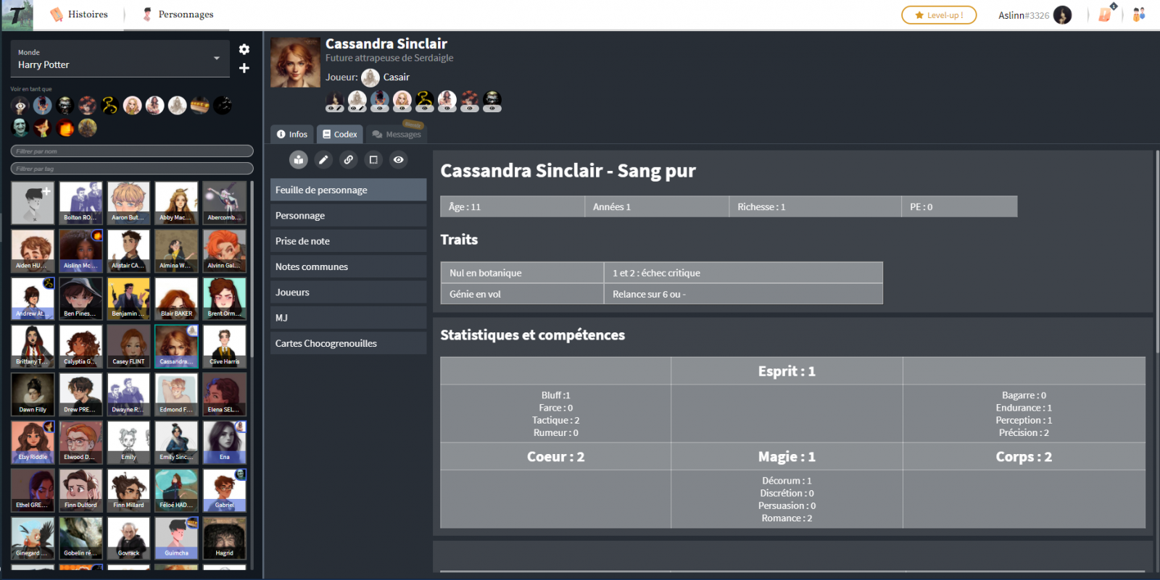Image resolution: width=1160 pixels, height=580 pixels.
Task: Click the chain link icon in Codex toolbar
Action: coord(349,160)
